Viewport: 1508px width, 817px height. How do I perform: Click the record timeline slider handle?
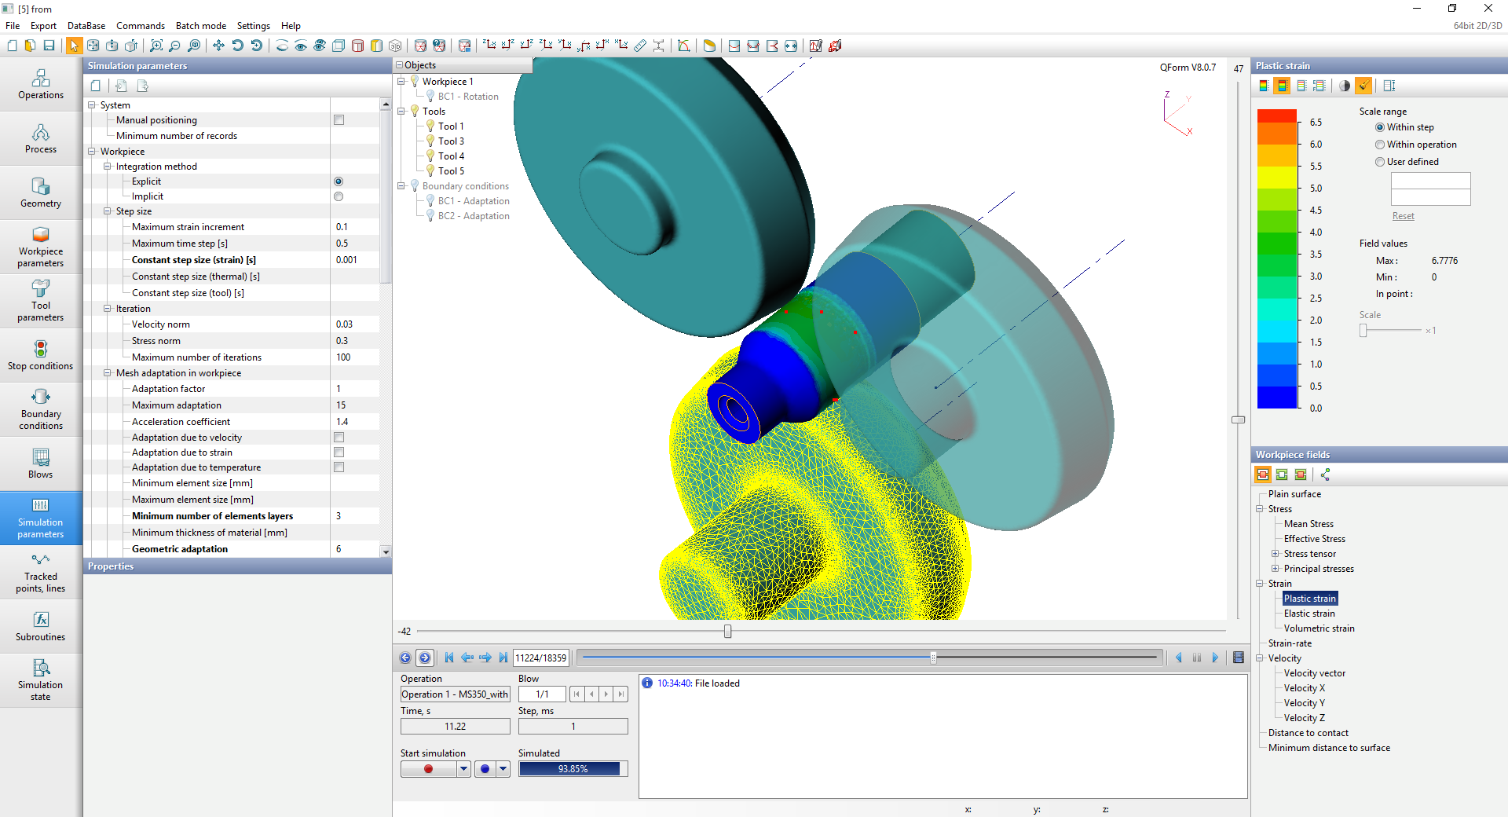(x=933, y=658)
